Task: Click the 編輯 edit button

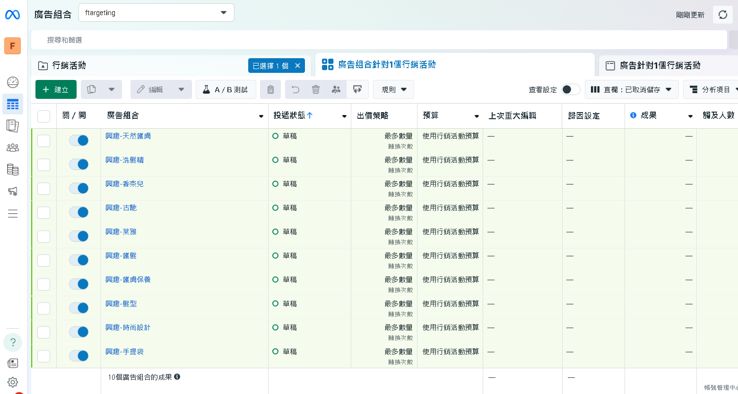Action: click(x=151, y=89)
